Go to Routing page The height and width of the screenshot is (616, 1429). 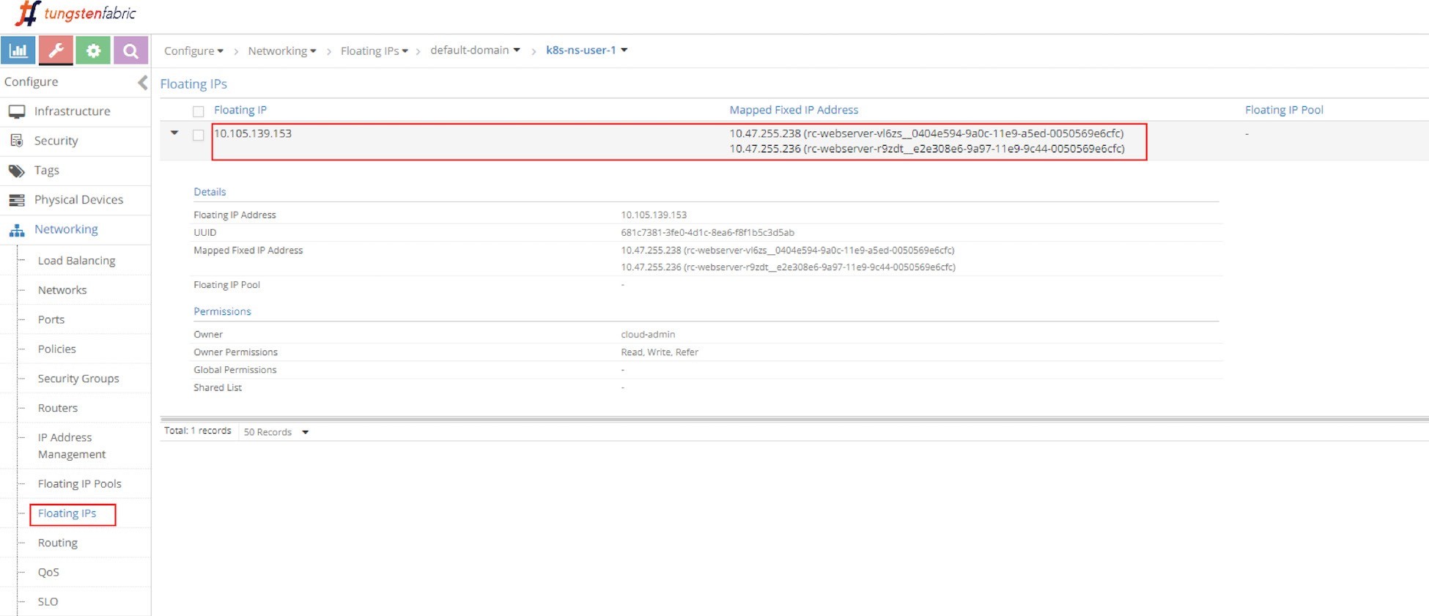(57, 543)
